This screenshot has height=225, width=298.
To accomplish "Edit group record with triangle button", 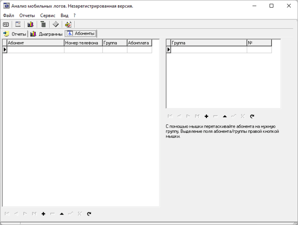I will (x=224, y=116).
